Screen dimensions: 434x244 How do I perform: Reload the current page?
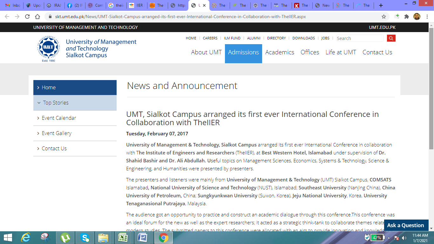tap(27, 17)
